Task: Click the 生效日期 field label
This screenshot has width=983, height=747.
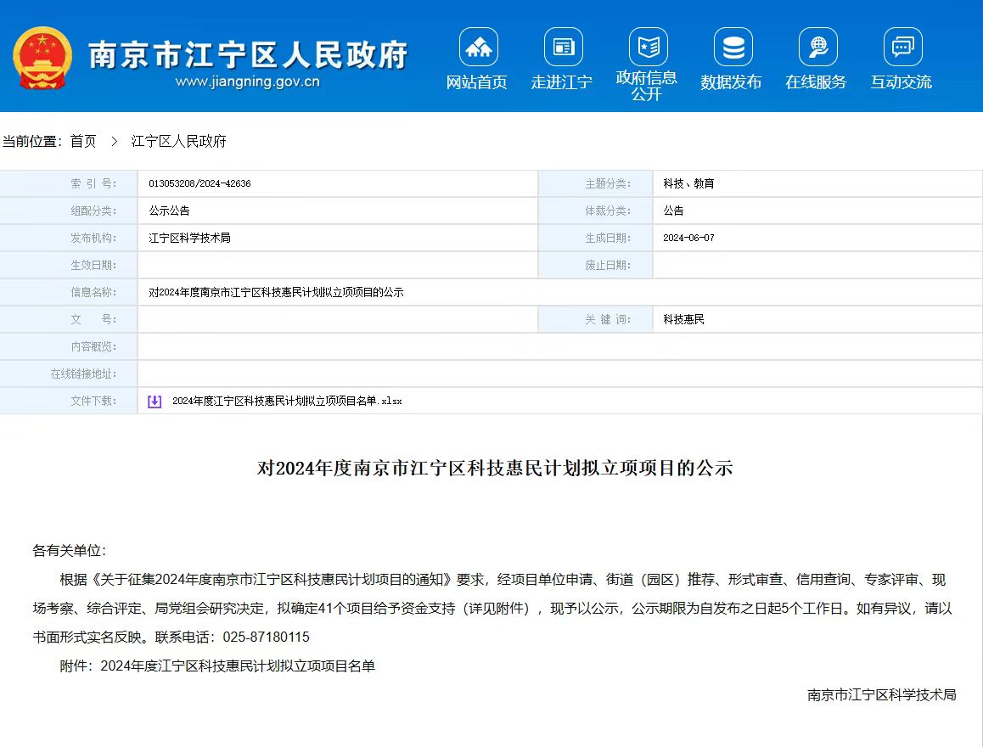Action: tap(93, 265)
